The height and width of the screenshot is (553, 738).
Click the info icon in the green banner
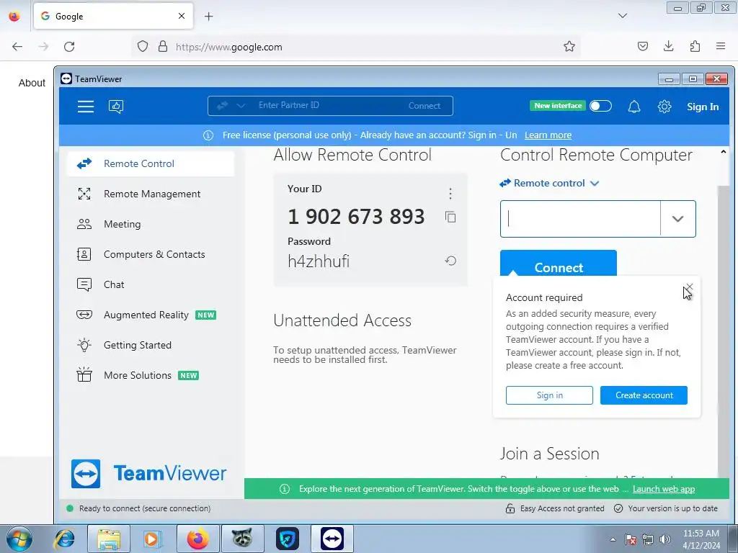(x=285, y=489)
